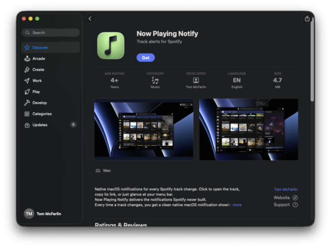Screen dimensions: 331x248
Task: Click into the Search field
Action: click(51, 33)
